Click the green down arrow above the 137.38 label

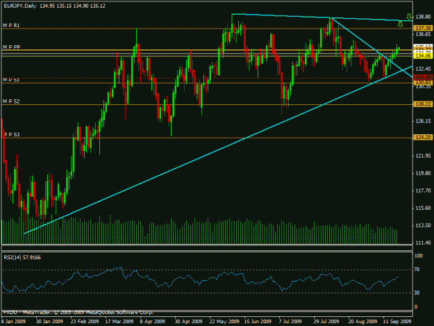click(x=400, y=24)
